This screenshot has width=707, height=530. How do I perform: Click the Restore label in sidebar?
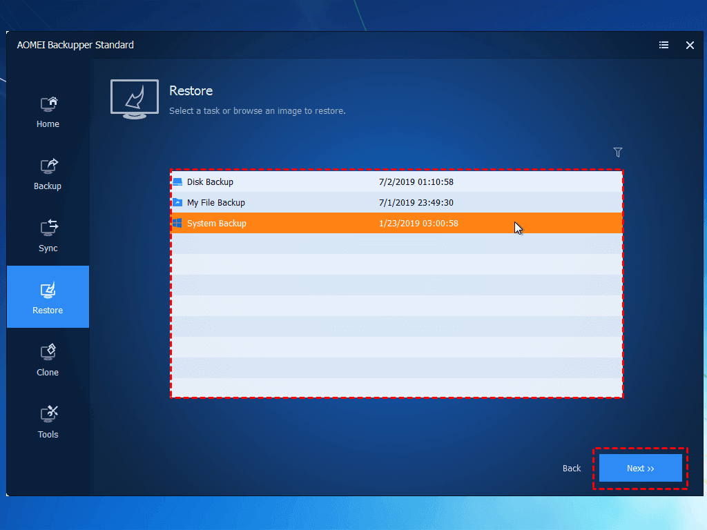coord(48,310)
